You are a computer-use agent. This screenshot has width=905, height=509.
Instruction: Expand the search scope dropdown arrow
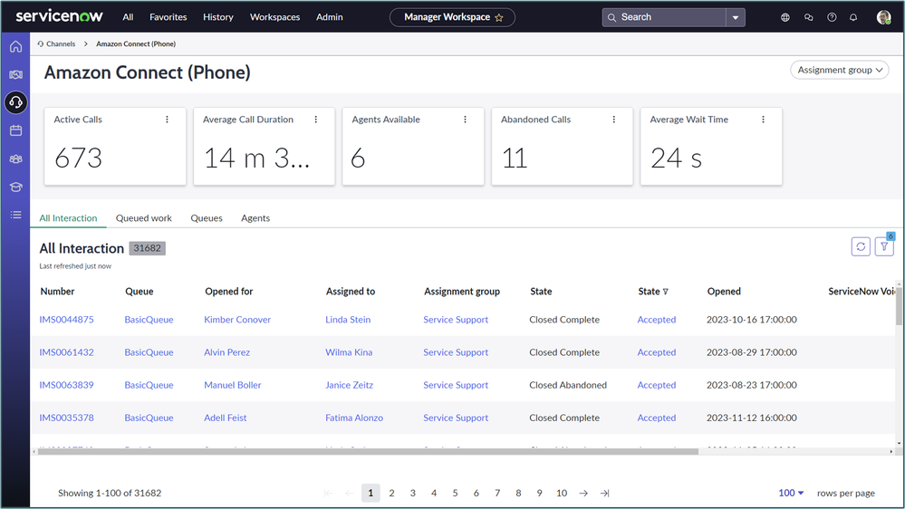(736, 17)
